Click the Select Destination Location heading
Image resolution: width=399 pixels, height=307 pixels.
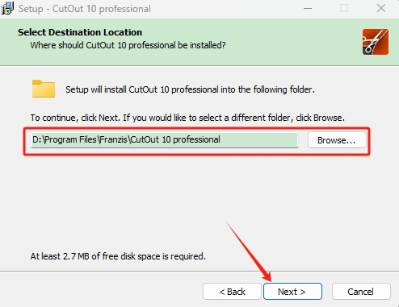pyautogui.click(x=80, y=32)
